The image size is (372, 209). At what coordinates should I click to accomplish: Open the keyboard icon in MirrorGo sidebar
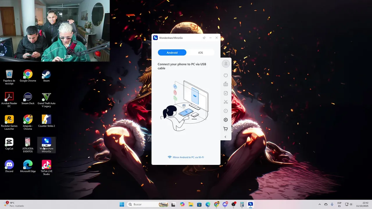point(226,84)
